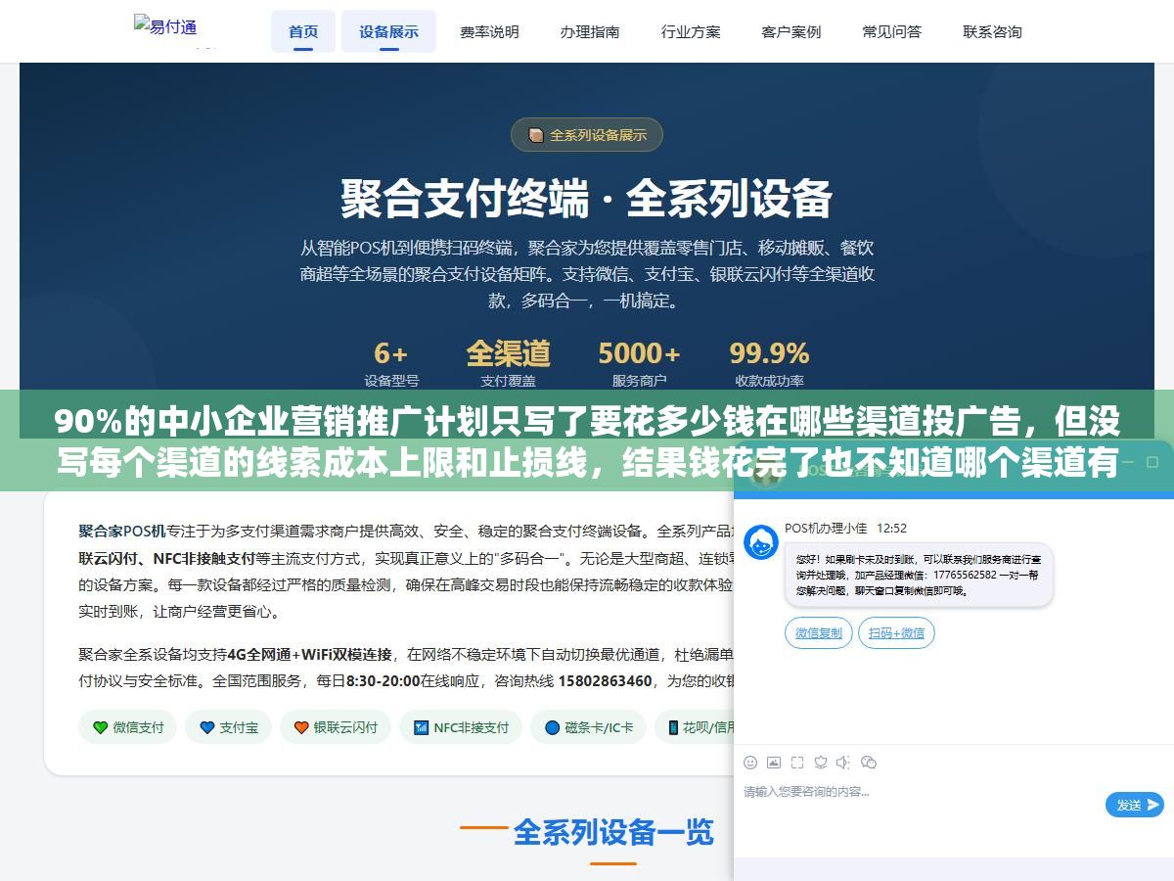1174x881 pixels.
Task: Click the 微信复制 button
Action: pos(819,633)
